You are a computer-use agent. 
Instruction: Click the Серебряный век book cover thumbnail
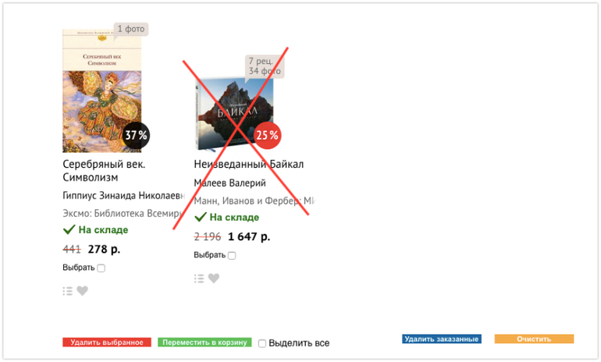102,90
